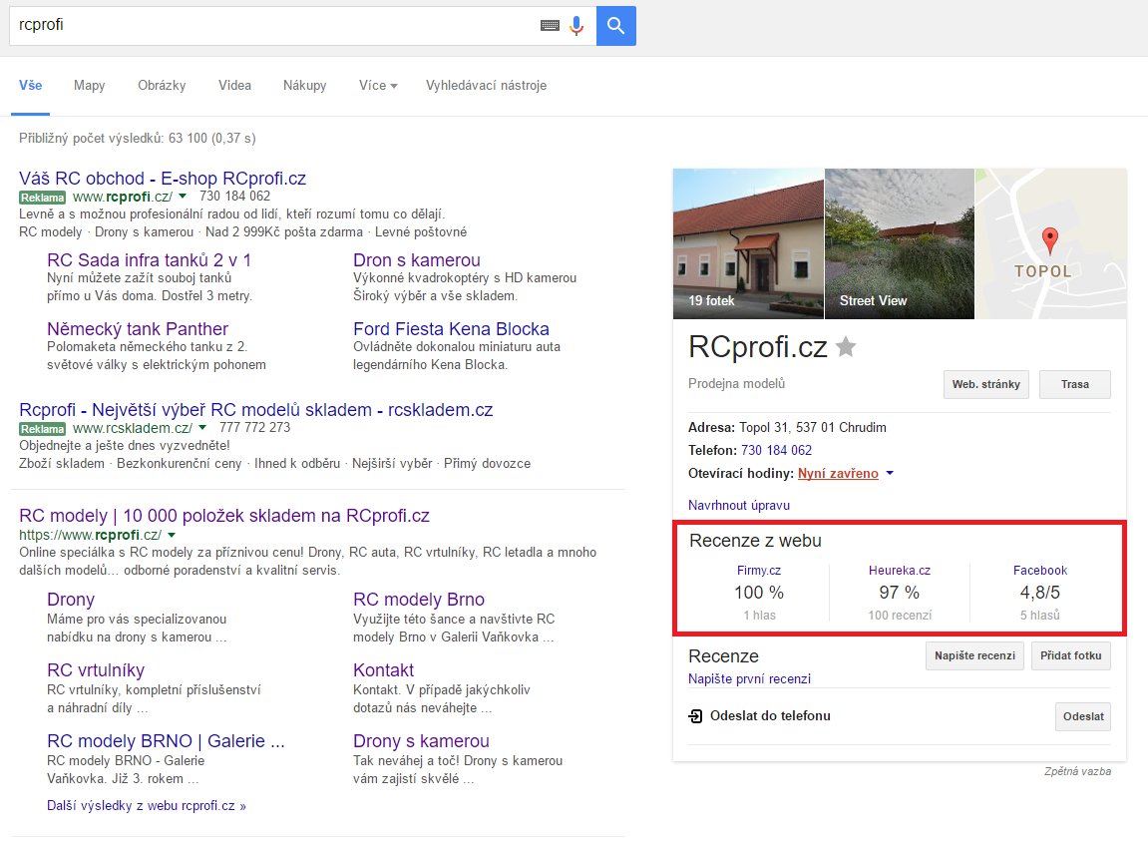Click the Web. stránky button
The height and width of the screenshot is (847, 1148).
point(986,384)
